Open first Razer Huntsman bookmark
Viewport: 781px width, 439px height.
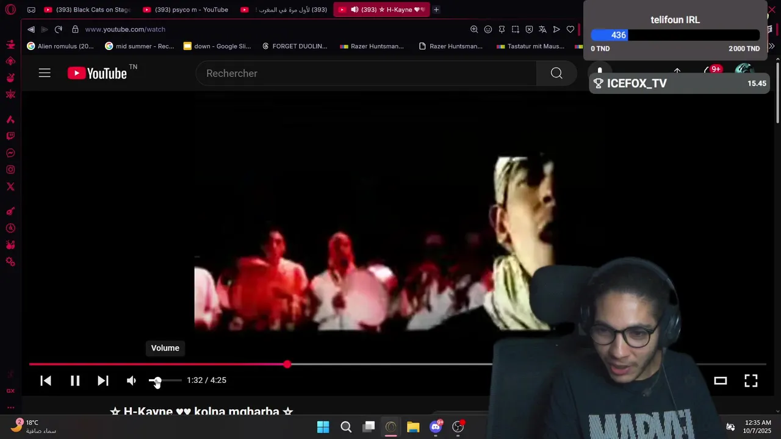372,46
